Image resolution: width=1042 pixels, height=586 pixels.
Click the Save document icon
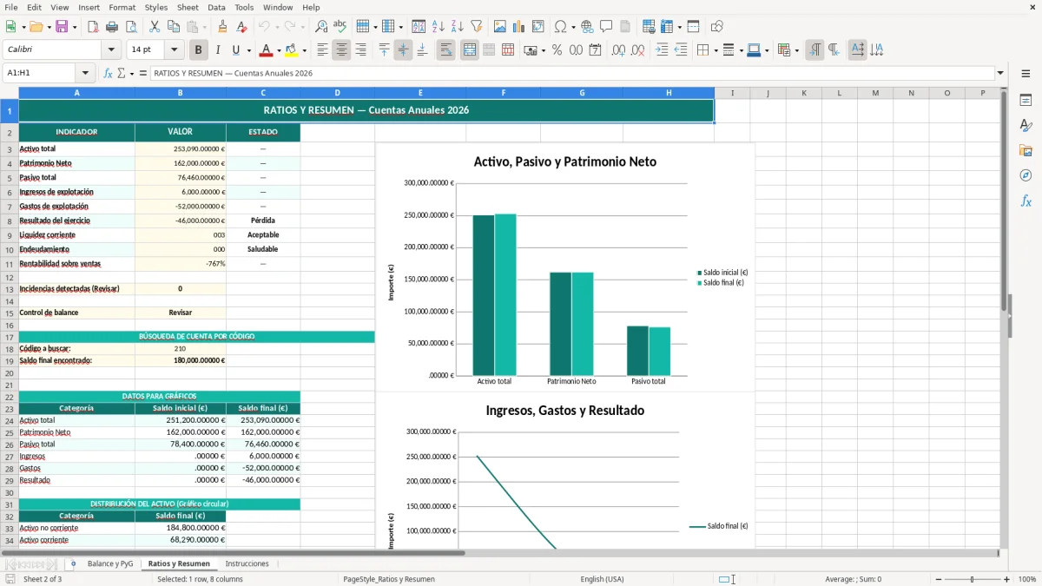[62, 27]
